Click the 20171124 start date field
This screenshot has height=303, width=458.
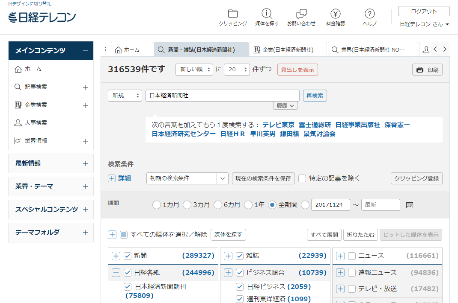click(330, 205)
